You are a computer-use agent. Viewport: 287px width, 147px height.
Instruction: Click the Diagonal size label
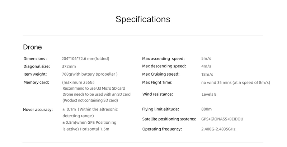(37, 66)
